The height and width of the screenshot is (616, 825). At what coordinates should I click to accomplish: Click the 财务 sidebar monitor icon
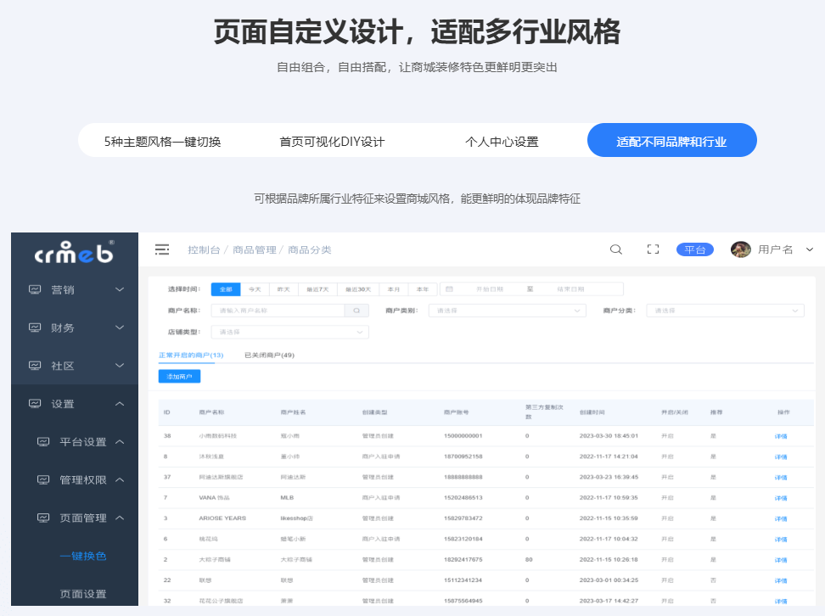point(35,328)
